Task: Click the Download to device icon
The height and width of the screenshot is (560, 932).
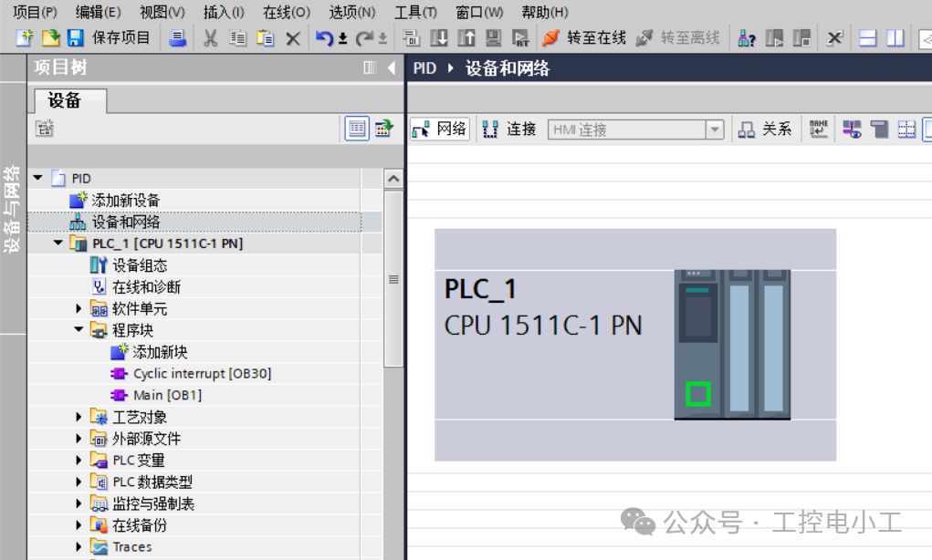Action: 439,38
